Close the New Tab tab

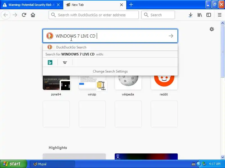point(121,5)
